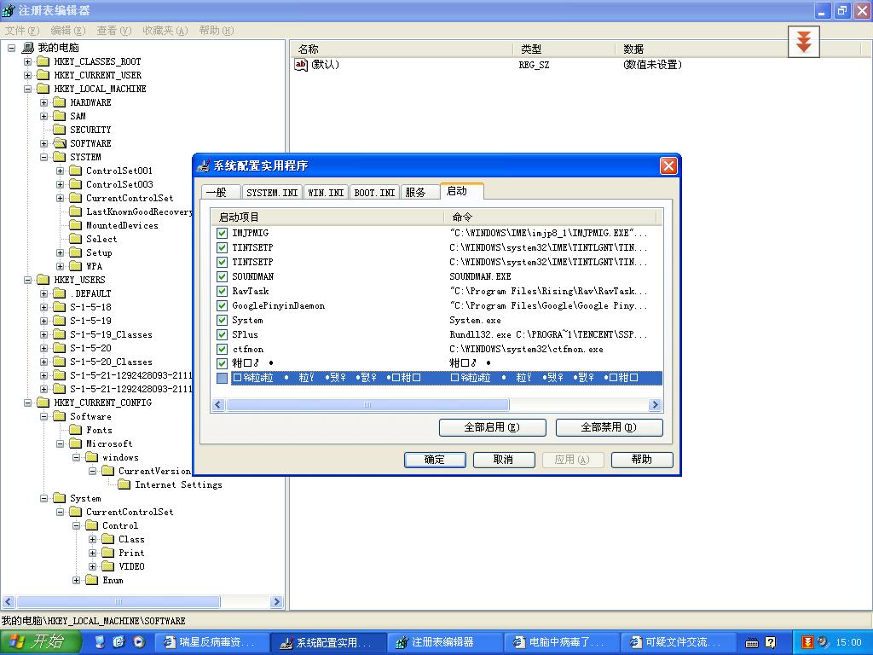The image size is (873, 655).
Task: Click the keyboard language bar tray icon
Action: click(x=752, y=643)
